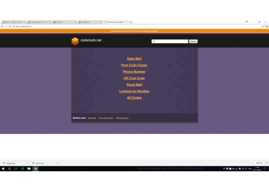The width and height of the screenshot is (269, 191).
Task: Click the Search button next to the search box
Action: 193,41
